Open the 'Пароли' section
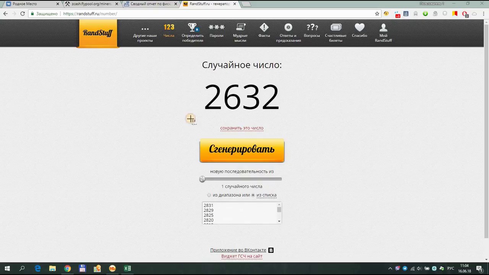The height and width of the screenshot is (275, 489). pyautogui.click(x=217, y=31)
